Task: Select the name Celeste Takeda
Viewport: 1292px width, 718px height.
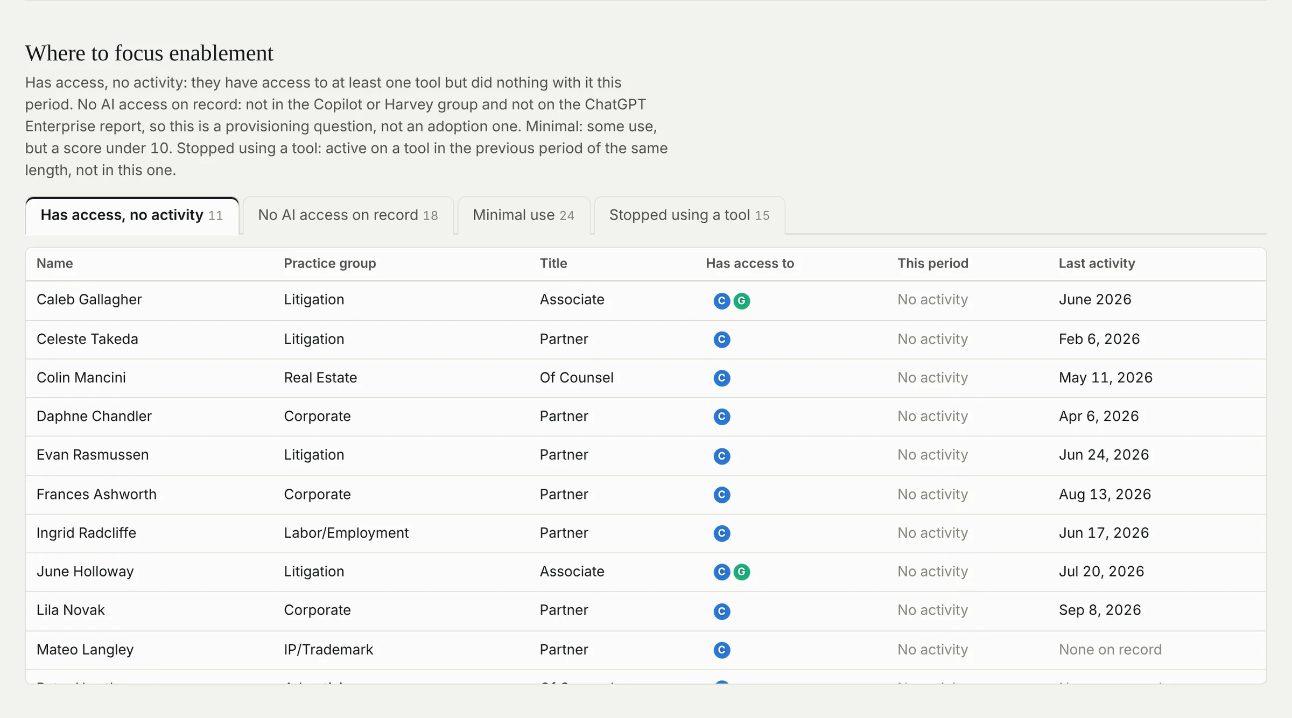Action: 87,339
